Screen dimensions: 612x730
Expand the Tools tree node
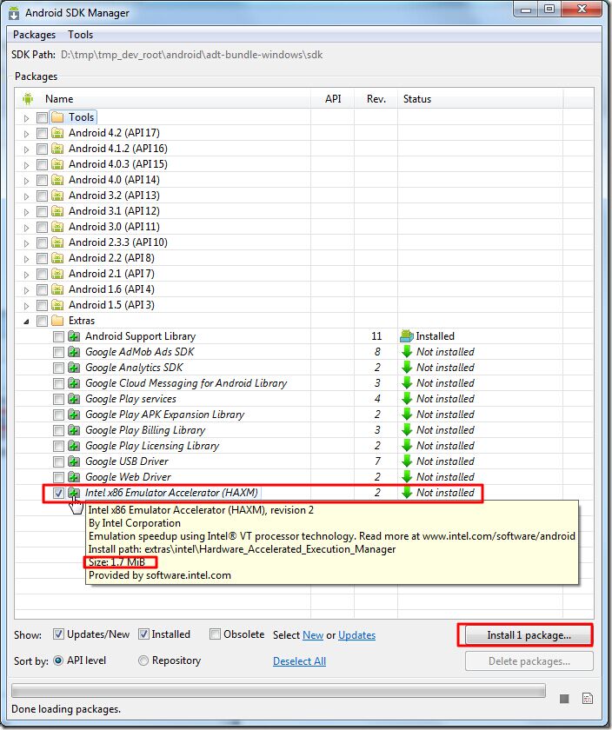(x=27, y=118)
